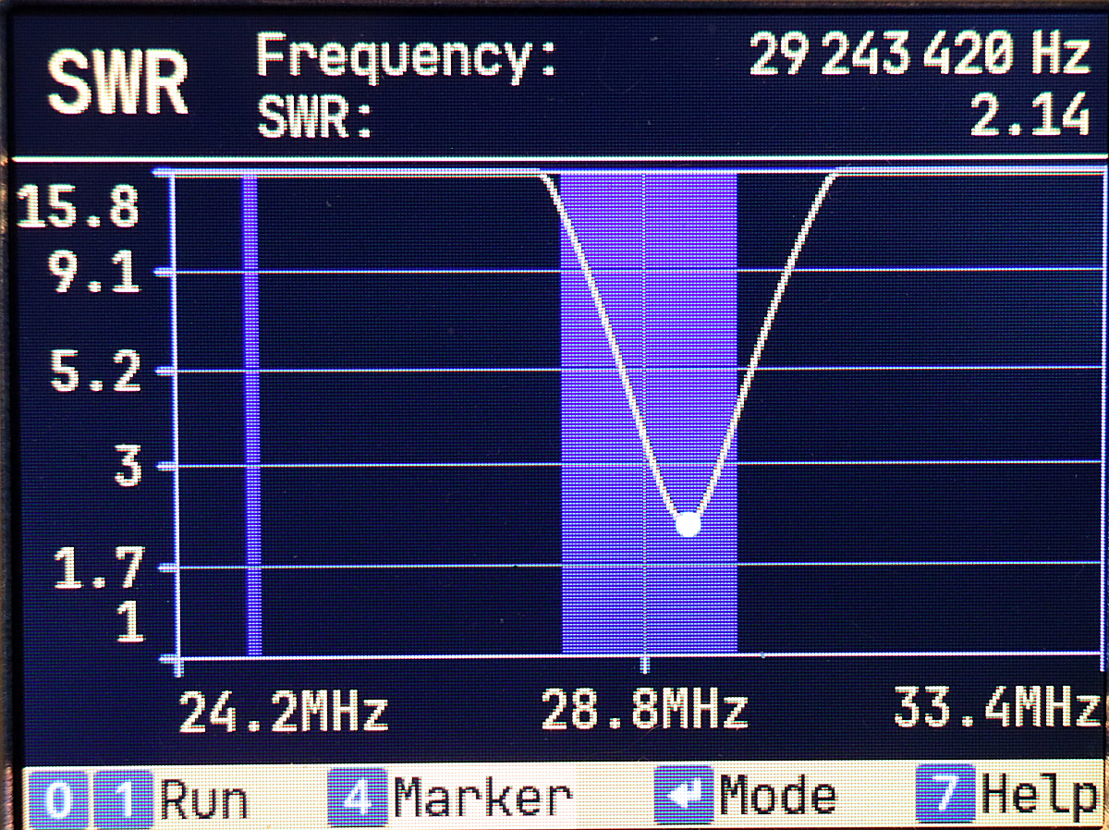
Task: Click the SWR title in top-left corner
Action: (117, 85)
